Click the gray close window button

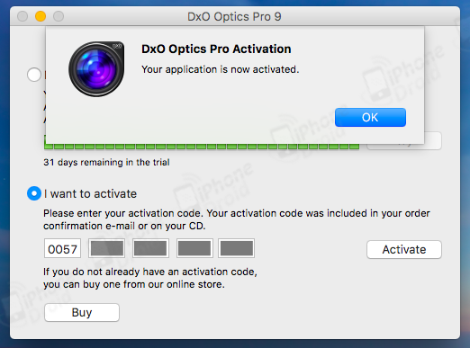point(23,16)
